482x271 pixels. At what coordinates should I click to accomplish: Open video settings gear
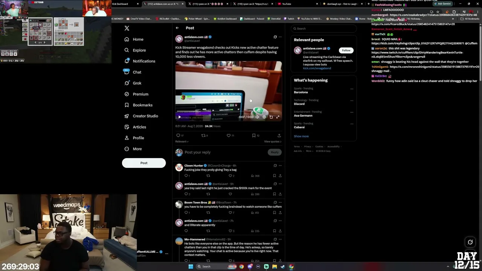(264, 117)
